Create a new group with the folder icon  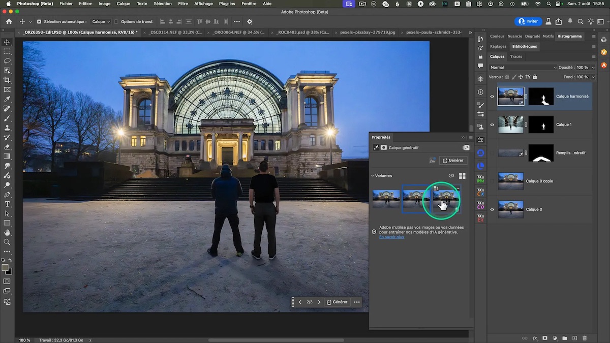pos(565,338)
